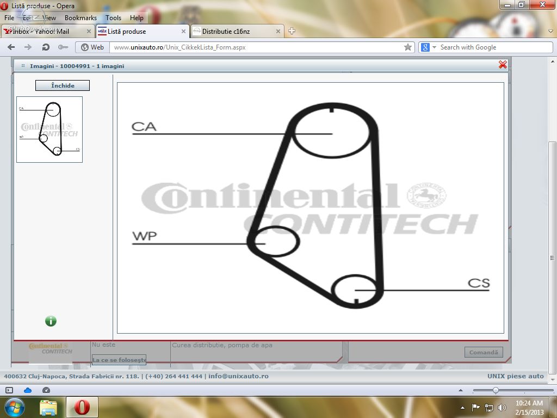The height and width of the screenshot is (418, 557).
Task: Click the Curea distributie, pompa de apa text
Action: click(x=222, y=345)
